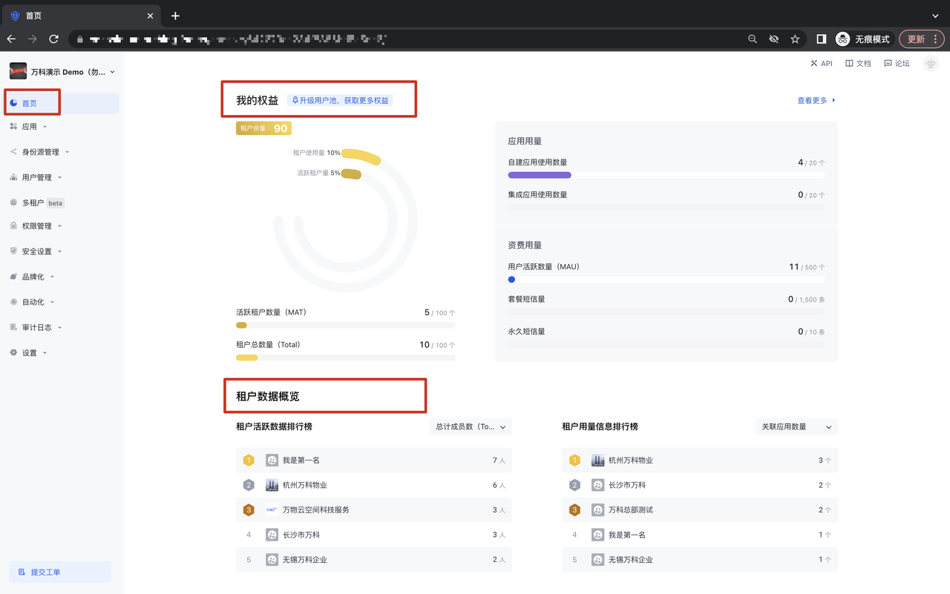Open the 论坛 forum icon link

pyautogui.click(x=888, y=64)
